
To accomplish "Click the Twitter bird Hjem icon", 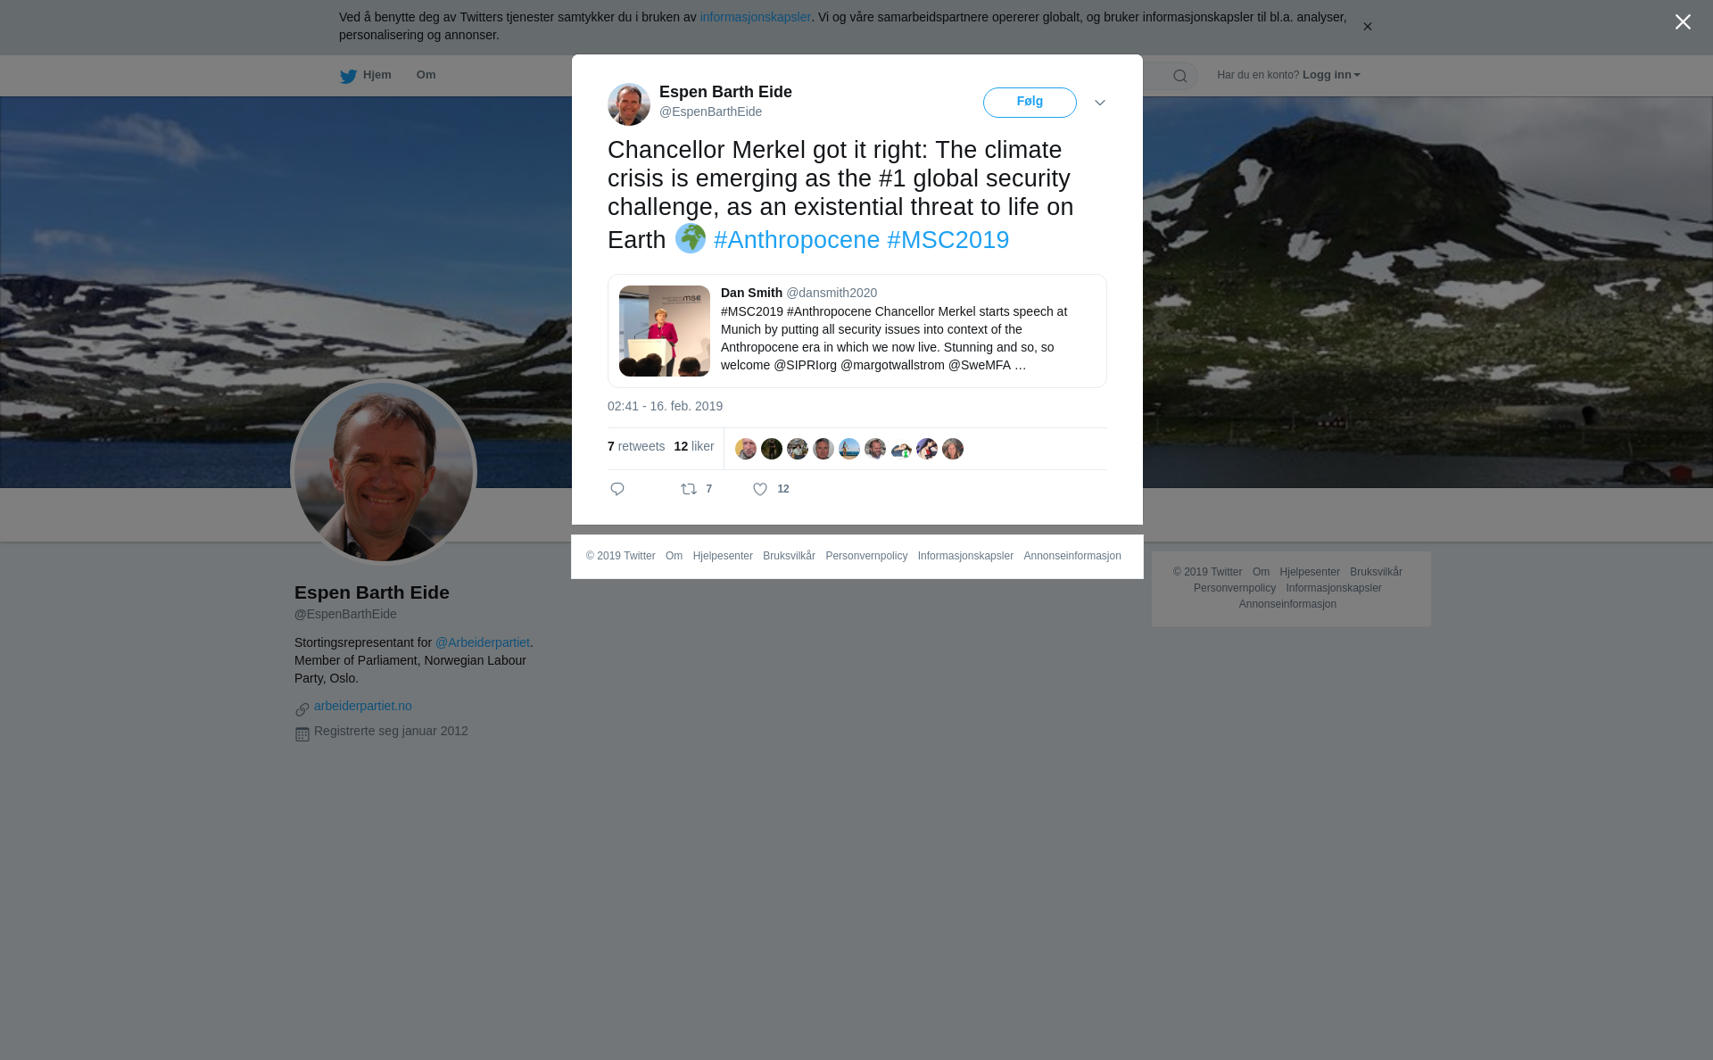I will (x=348, y=76).
